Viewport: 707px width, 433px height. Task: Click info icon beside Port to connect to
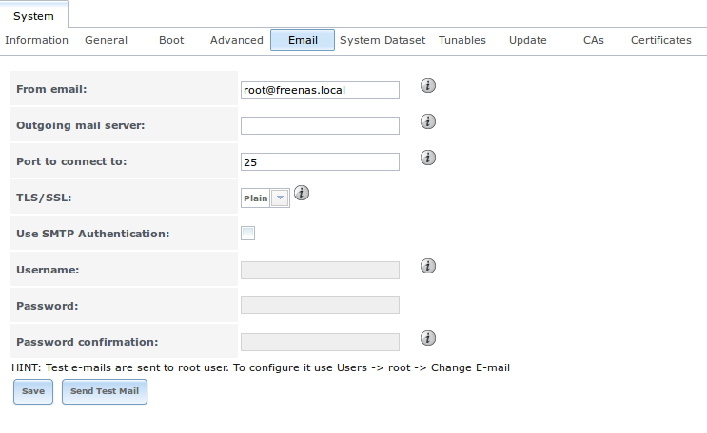coord(428,158)
